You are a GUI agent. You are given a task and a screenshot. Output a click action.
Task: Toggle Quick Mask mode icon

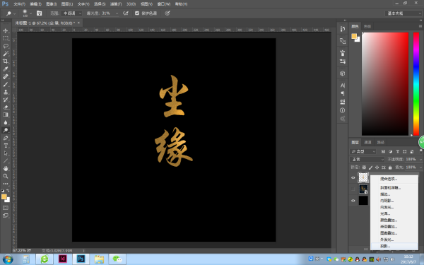(x=6, y=208)
